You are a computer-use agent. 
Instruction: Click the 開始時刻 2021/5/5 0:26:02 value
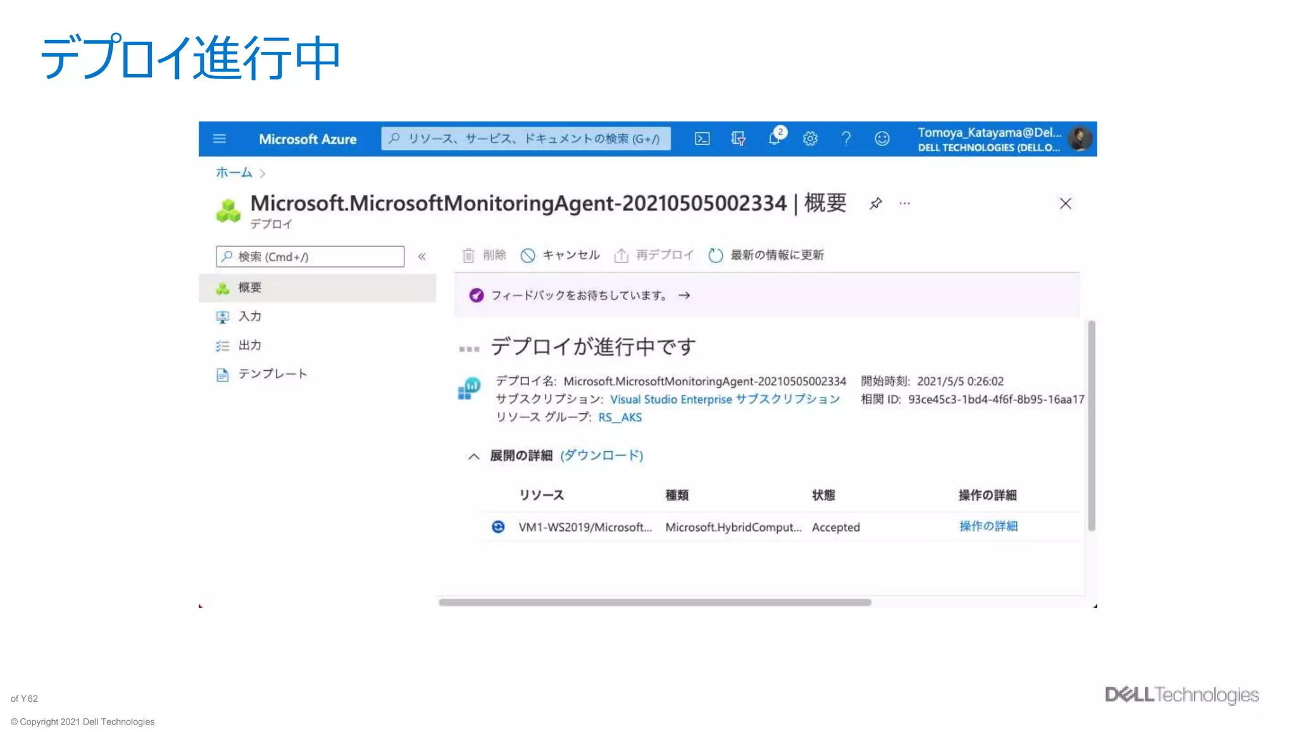pyautogui.click(x=960, y=382)
